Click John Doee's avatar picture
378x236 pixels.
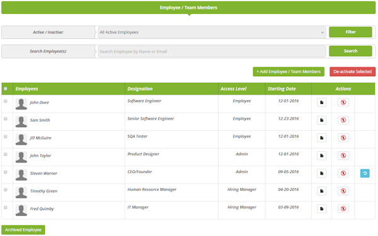click(21, 104)
